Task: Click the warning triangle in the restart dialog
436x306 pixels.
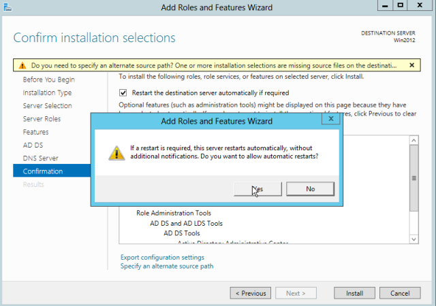Action: click(114, 153)
